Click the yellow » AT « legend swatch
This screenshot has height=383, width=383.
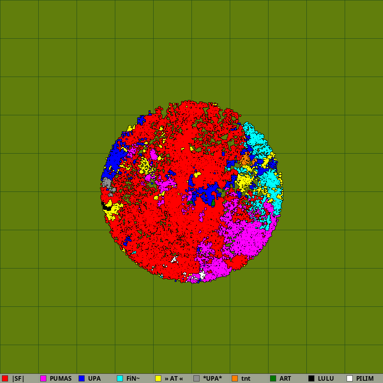158,378
